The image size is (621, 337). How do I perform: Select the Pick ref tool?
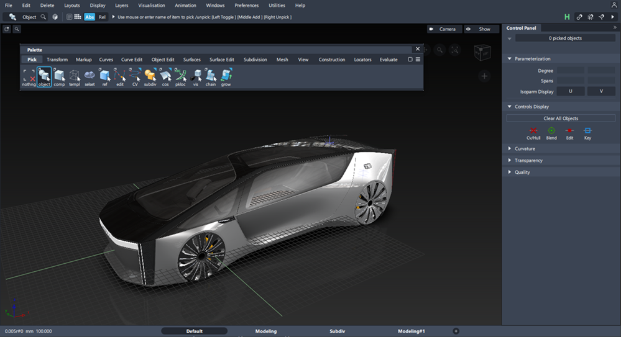[104, 77]
